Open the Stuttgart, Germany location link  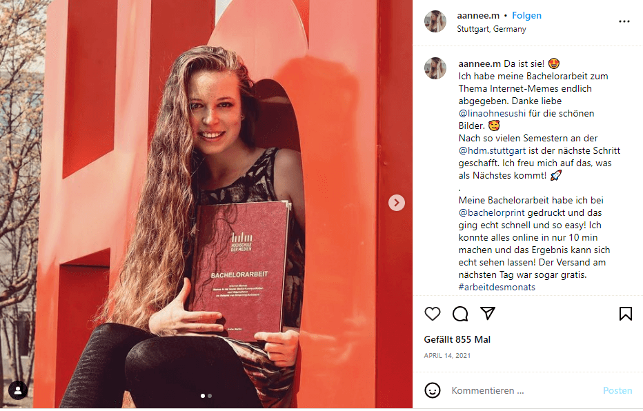[491, 29]
